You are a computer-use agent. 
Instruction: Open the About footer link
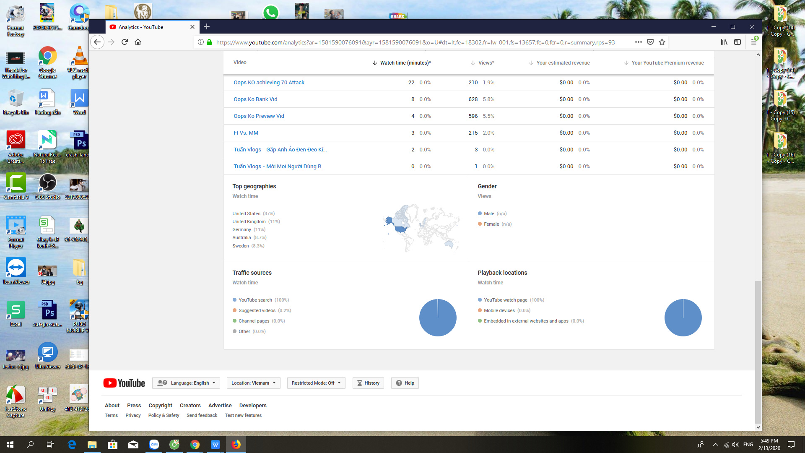pyautogui.click(x=112, y=406)
